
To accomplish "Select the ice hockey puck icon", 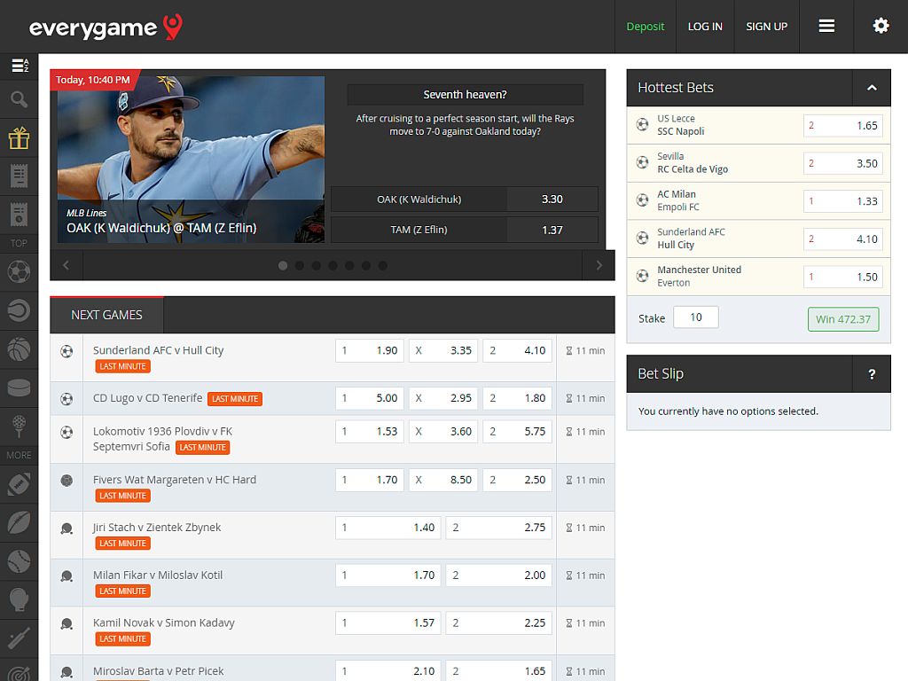I will click(x=19, y=387).
